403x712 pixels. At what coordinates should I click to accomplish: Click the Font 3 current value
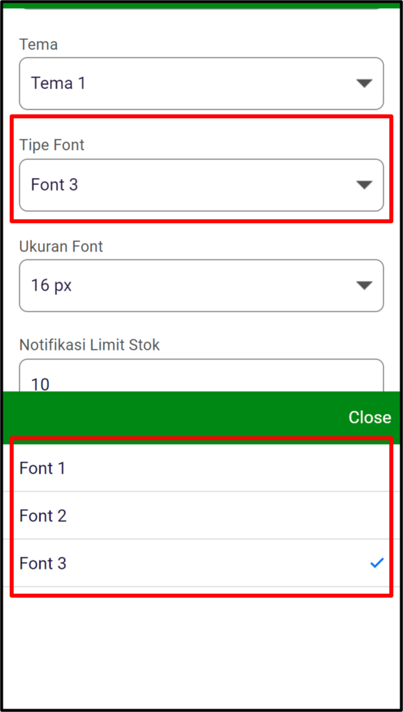(54, 185)
